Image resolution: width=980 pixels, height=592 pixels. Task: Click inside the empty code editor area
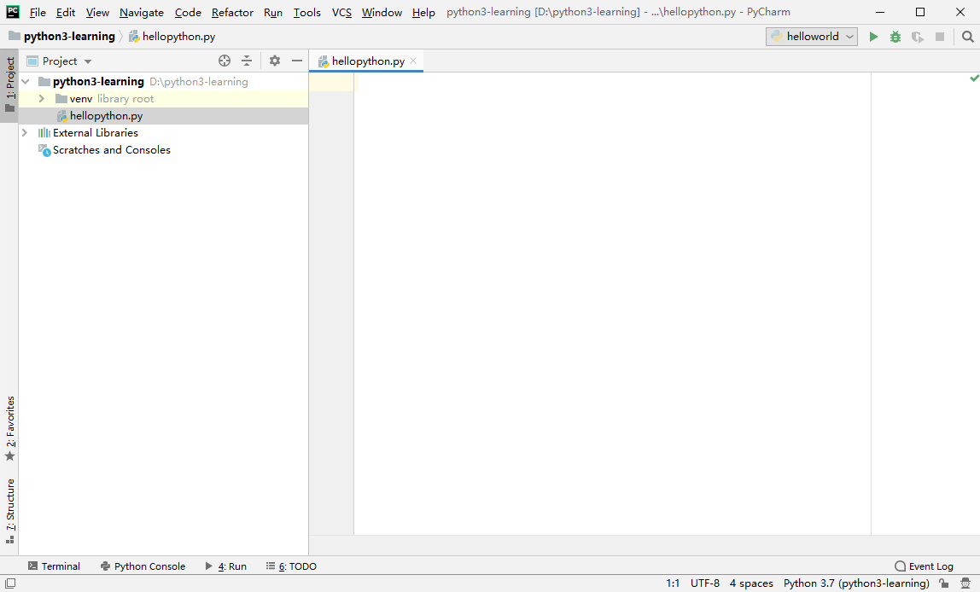[x=613, y=303]
